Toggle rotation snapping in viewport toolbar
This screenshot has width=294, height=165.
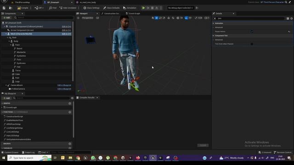pyautogui.click(x=186, y=18)
